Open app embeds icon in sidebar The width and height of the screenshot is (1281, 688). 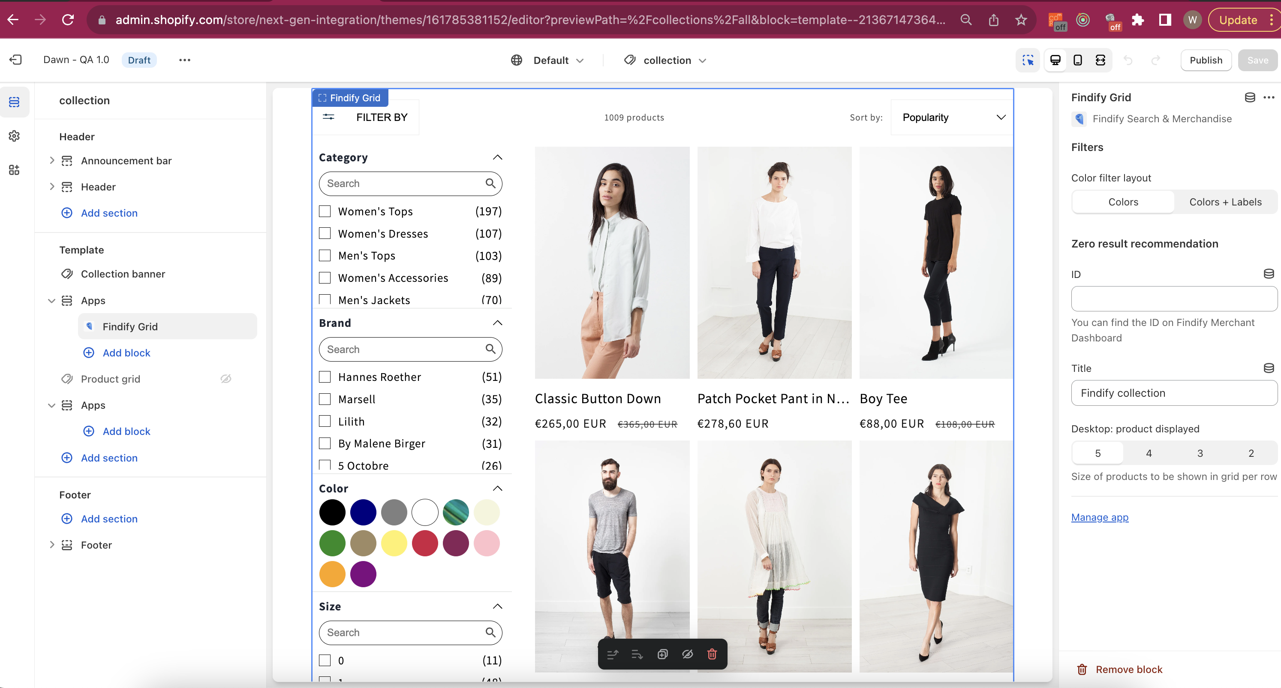pos(15,170)
